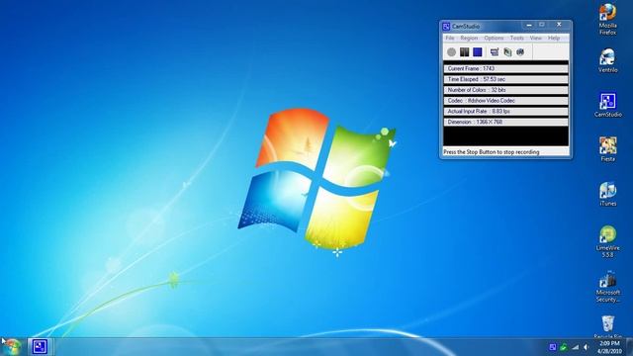Toggle CamStudio screen annotations toolbar icon
Image resolution: width=633 pixels, height=356 pixels.
tap(495, 52)
